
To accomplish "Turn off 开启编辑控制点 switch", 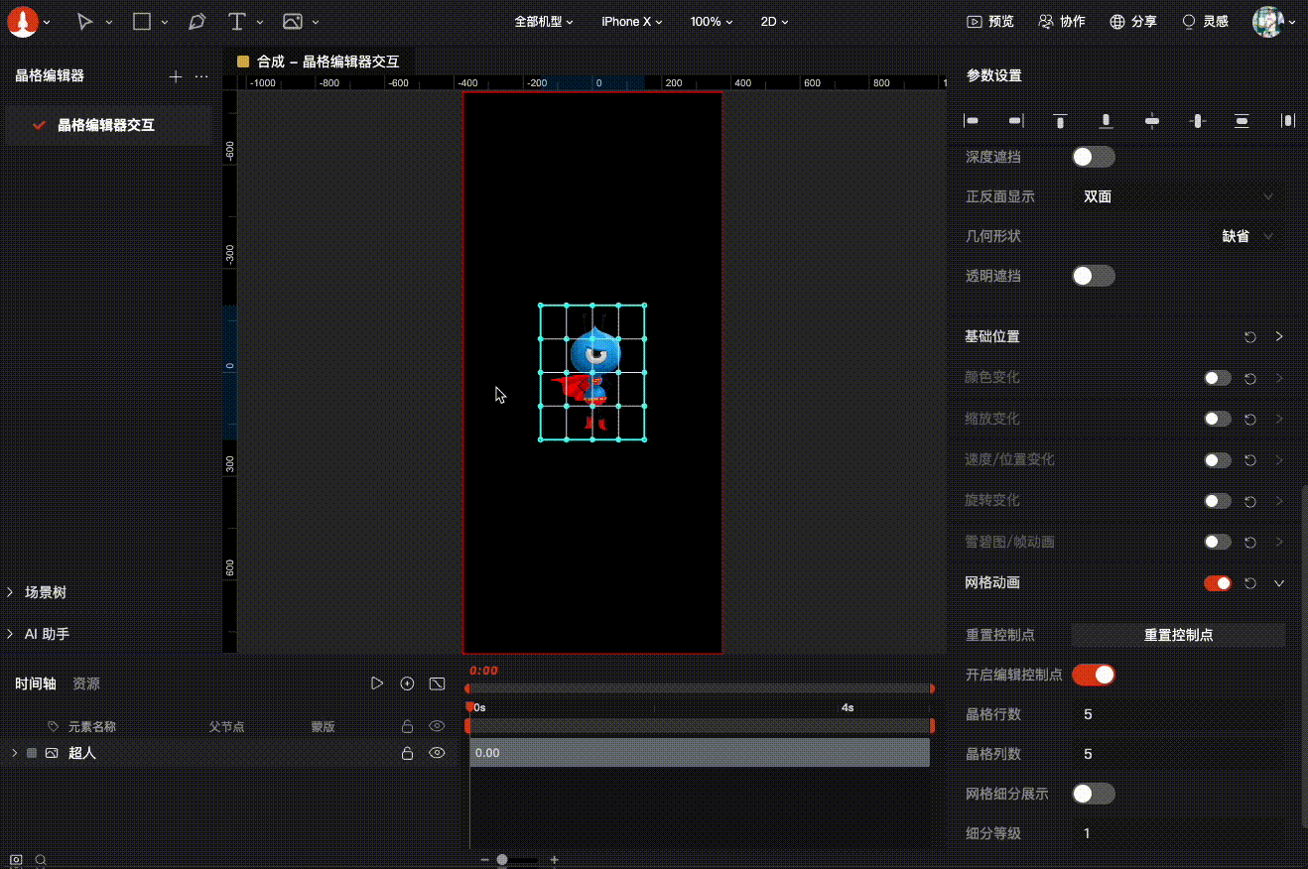I will click(x=1093, y=675).
